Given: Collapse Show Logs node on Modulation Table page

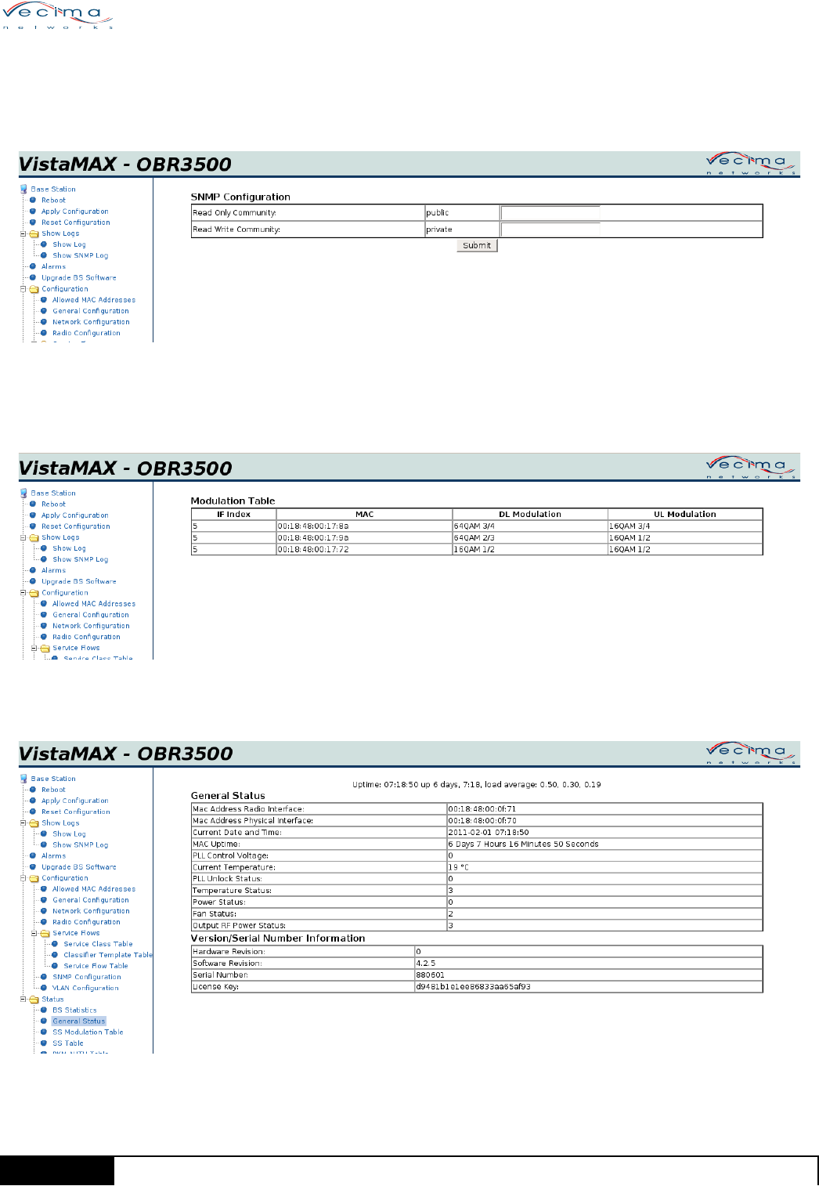Looking at the screenshot, I should point(23,537).
